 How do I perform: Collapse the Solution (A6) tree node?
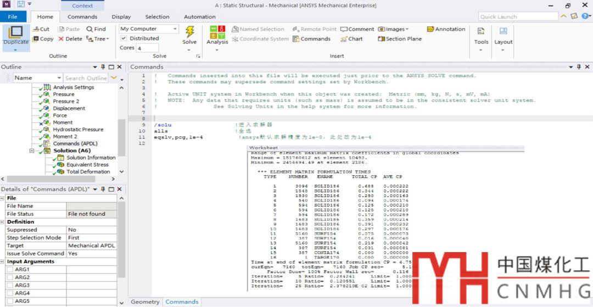[32, 150]
